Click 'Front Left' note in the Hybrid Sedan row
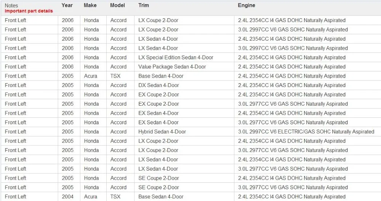The image size is (381, 201). click(x=15, y=131)
